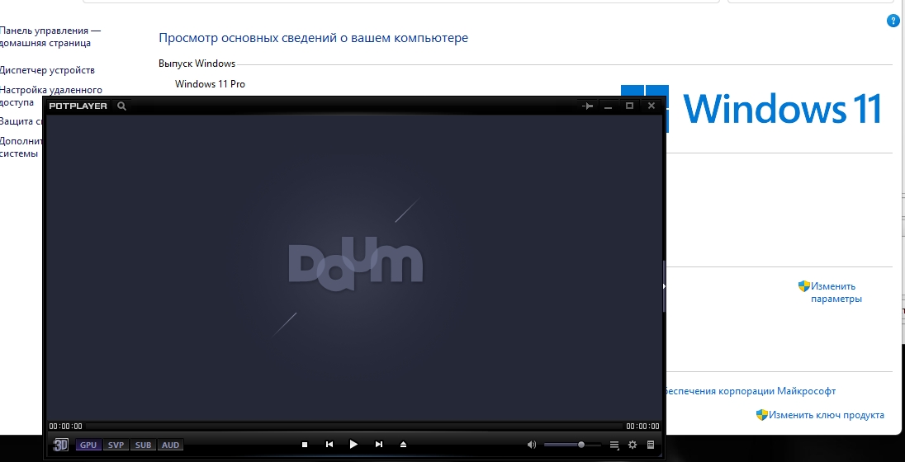
Task: Open Control Panel home page link
Action: coord(50,37)
